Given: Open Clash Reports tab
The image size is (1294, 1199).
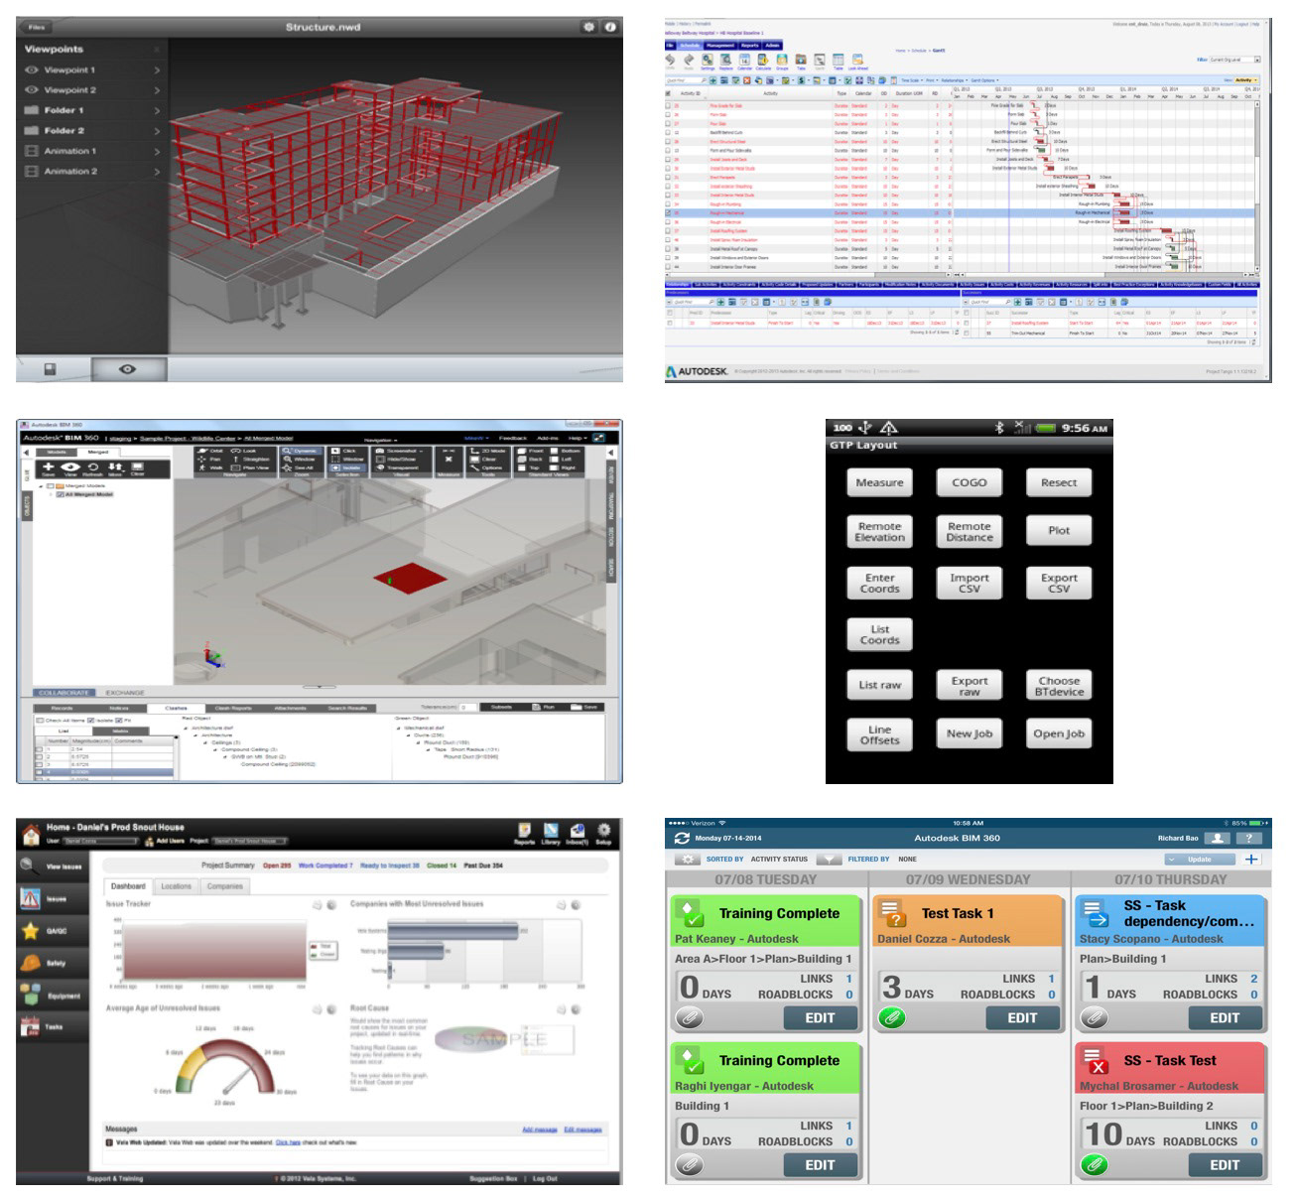Looking at the screenshot, I should (233, 709).
